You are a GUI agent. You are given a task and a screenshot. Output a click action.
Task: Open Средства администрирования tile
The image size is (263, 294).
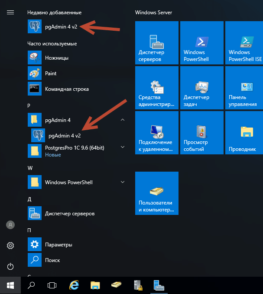pyautogui.click(x=156, y=88)
